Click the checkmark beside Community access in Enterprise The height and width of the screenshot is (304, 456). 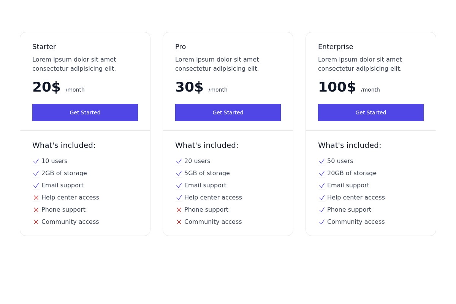pyautogui.click(x=322, y=222)
